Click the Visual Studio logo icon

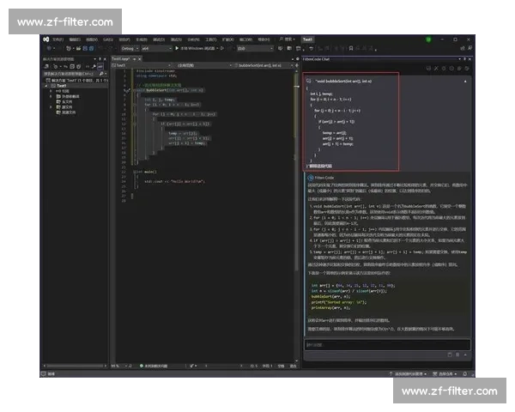[x=46, y=39]
